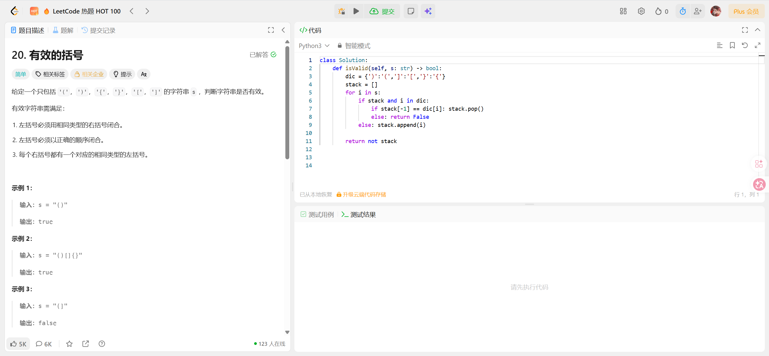This screenshot has height=356, width=769.
Task: Open the feedback question-mark icon
Action: (x=102, y=344)
